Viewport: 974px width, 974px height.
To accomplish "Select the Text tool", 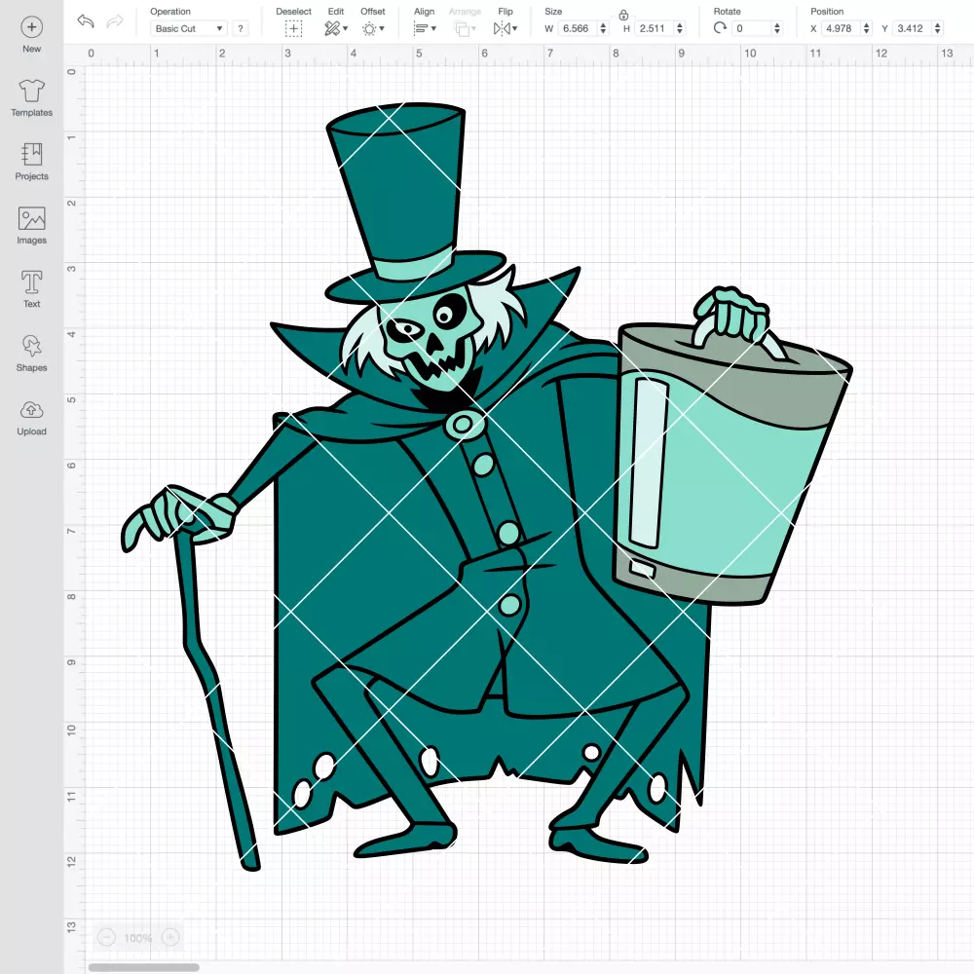I will [x=32, y=289].
